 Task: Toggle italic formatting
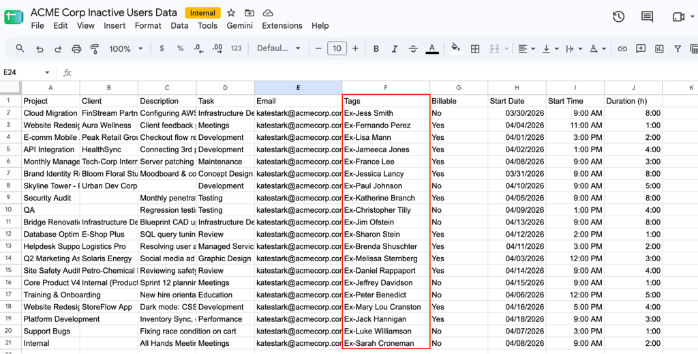[395, 48]
